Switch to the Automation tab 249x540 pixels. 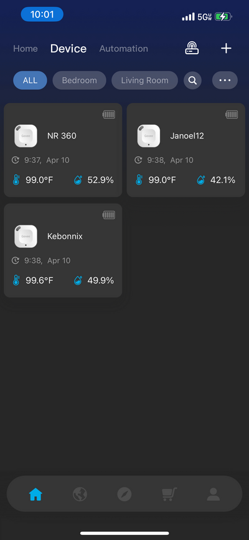point(124,49)
